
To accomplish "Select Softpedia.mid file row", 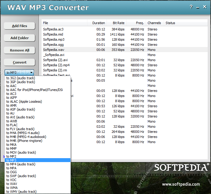I will point(125,34).
